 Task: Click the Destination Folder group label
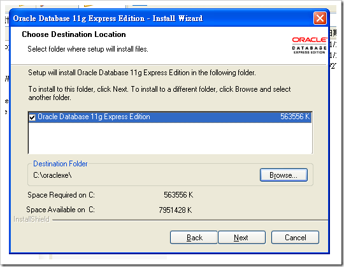pos(61,164)
